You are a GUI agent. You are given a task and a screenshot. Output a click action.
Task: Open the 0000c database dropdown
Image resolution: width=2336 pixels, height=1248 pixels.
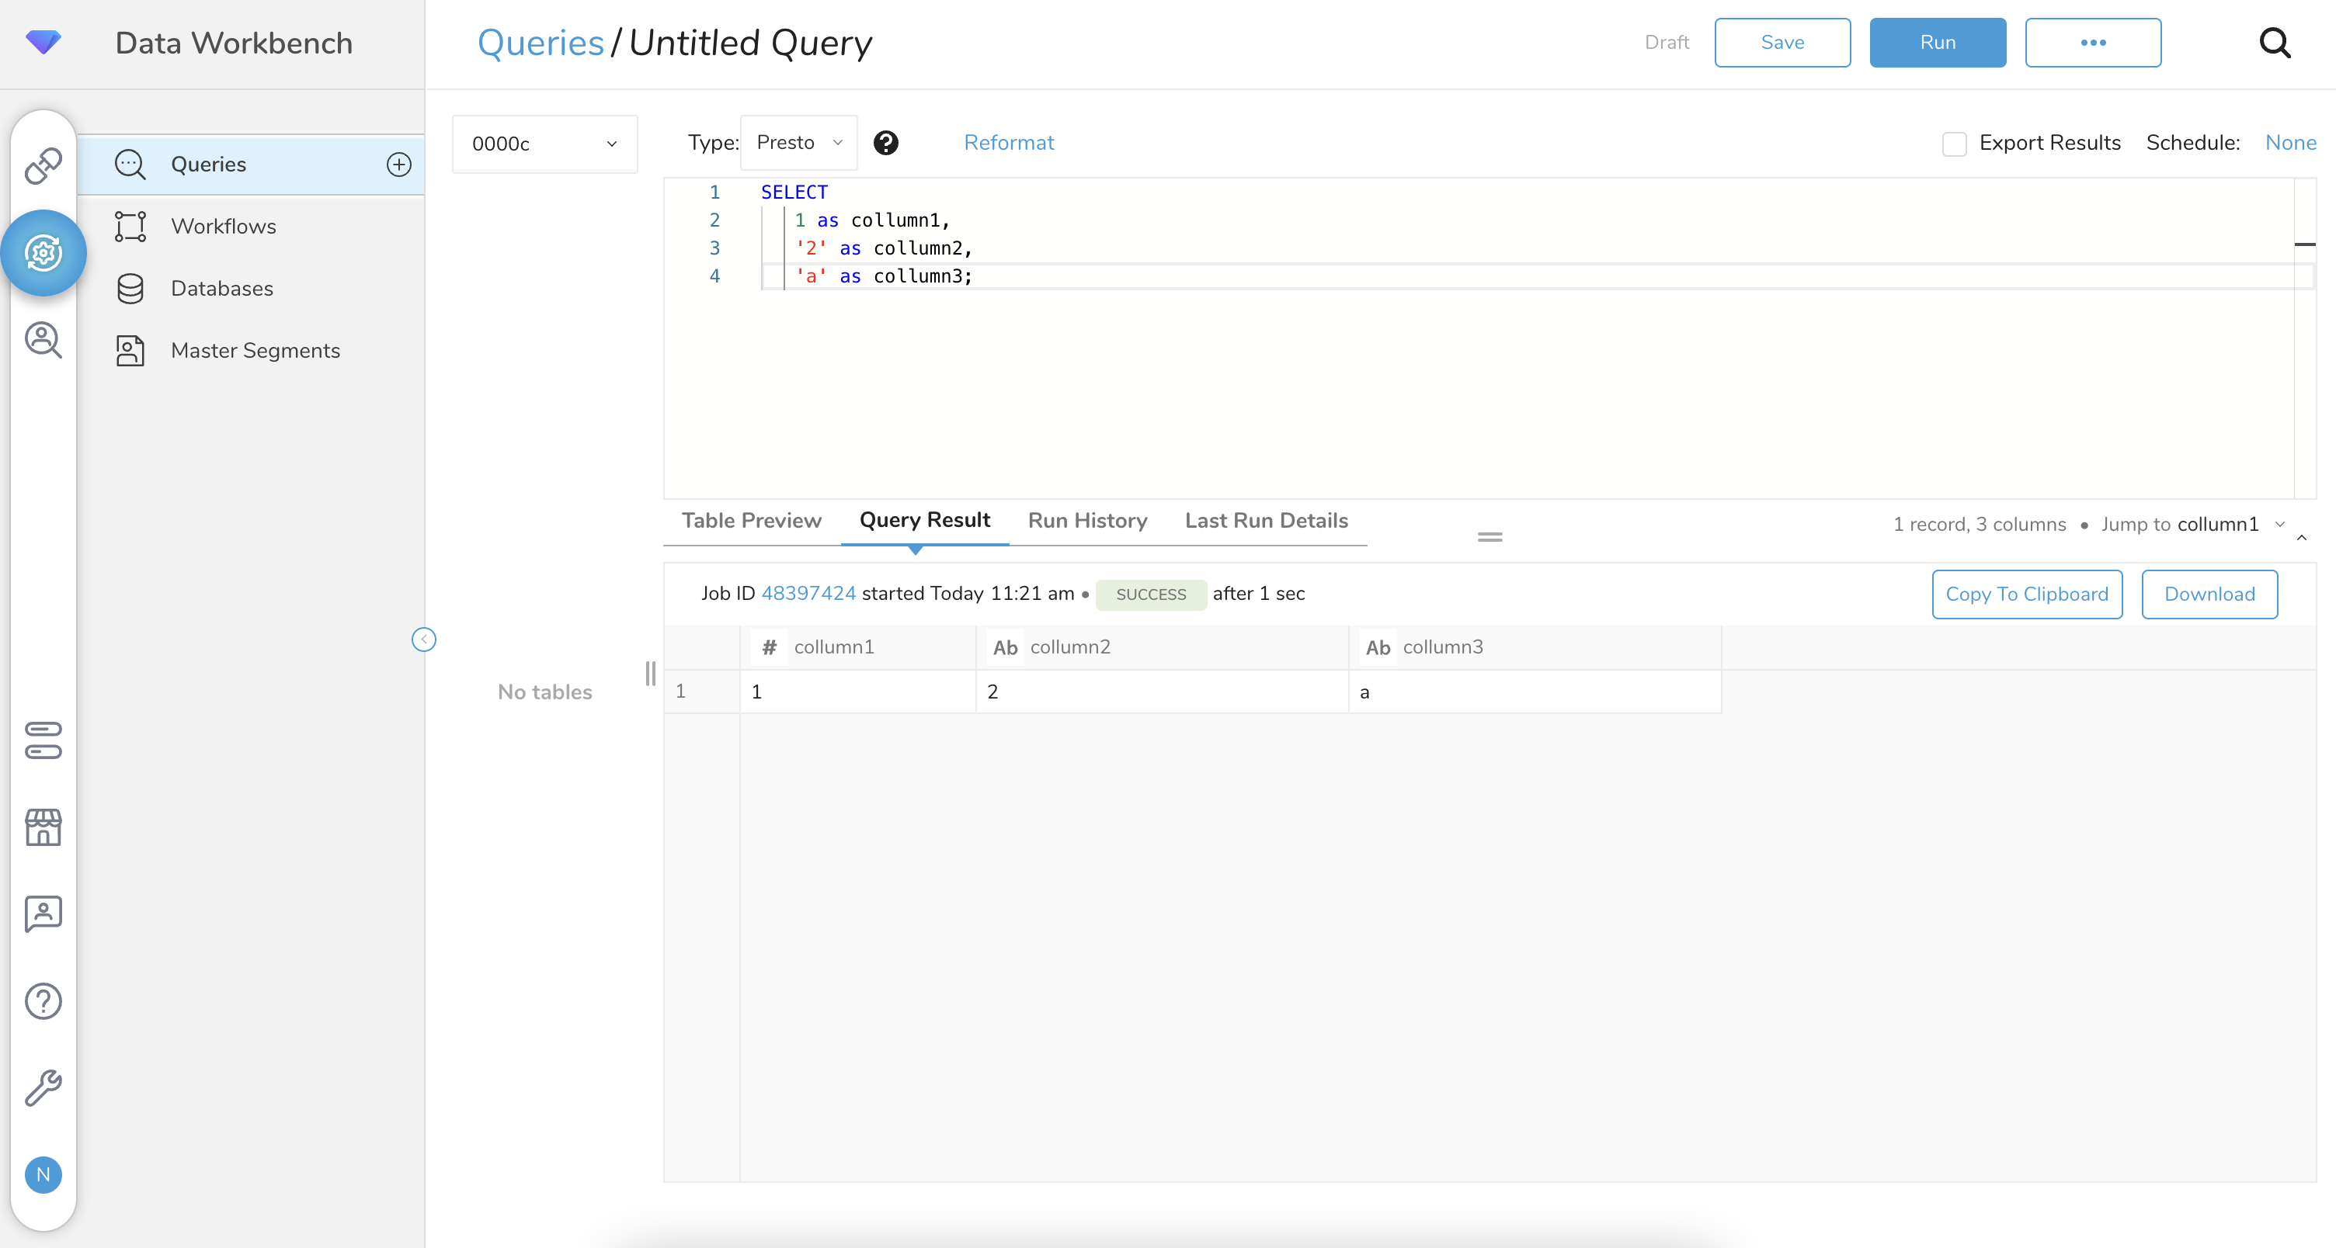coord(544,144)
